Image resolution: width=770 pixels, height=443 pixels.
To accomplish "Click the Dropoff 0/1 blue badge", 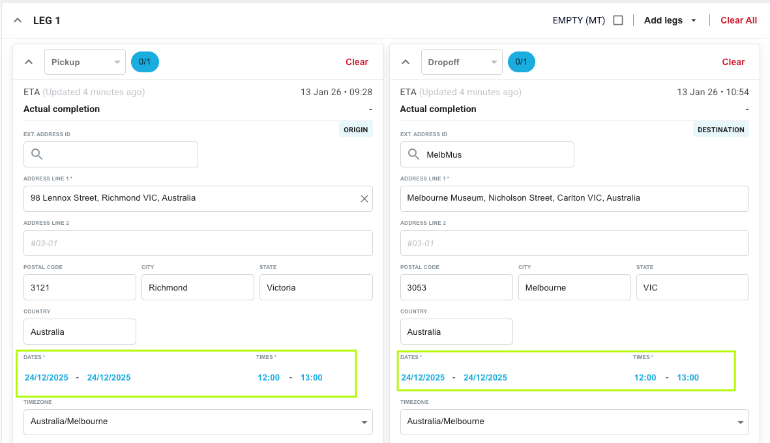I will [522, 62].
